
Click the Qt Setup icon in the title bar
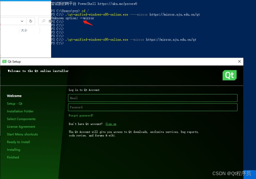click(x=4, y=61)
